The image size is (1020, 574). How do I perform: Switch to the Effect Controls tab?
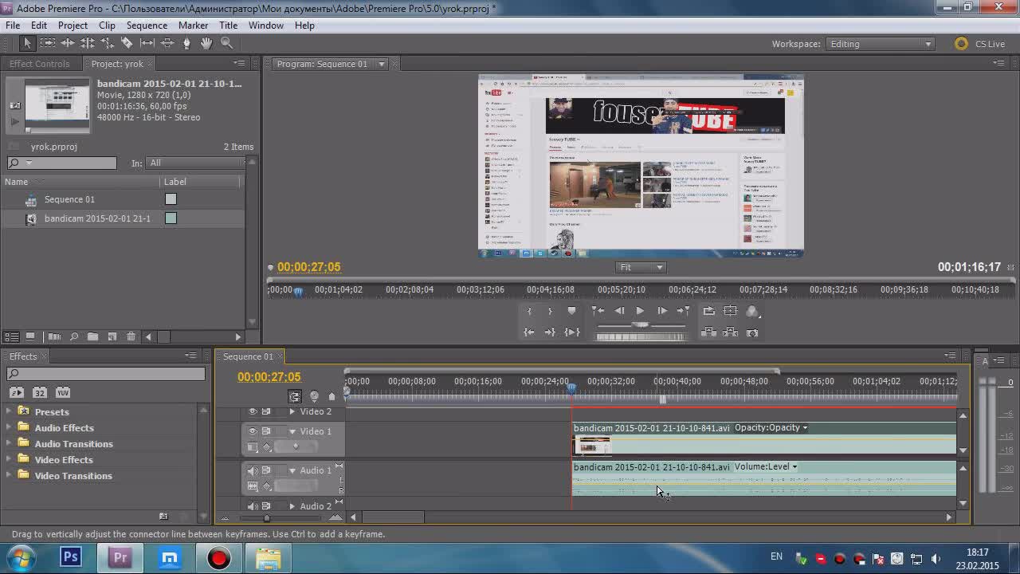[x=40, y=64]
